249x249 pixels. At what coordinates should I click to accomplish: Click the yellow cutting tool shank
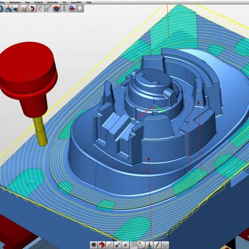click(41, 131)
